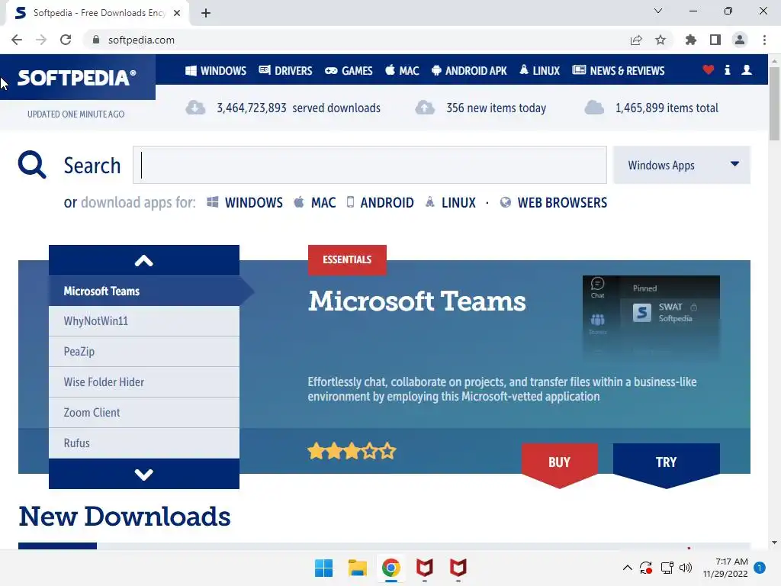Click the scrollbar down arrow
This screenshot has width=781, height=586.
coord(774,543)
